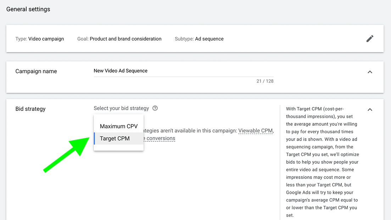The width and height of the screenshot is (391, 220).
Task: Click the Goal: Product and brand consideration text
Action: tap(119, 39)
